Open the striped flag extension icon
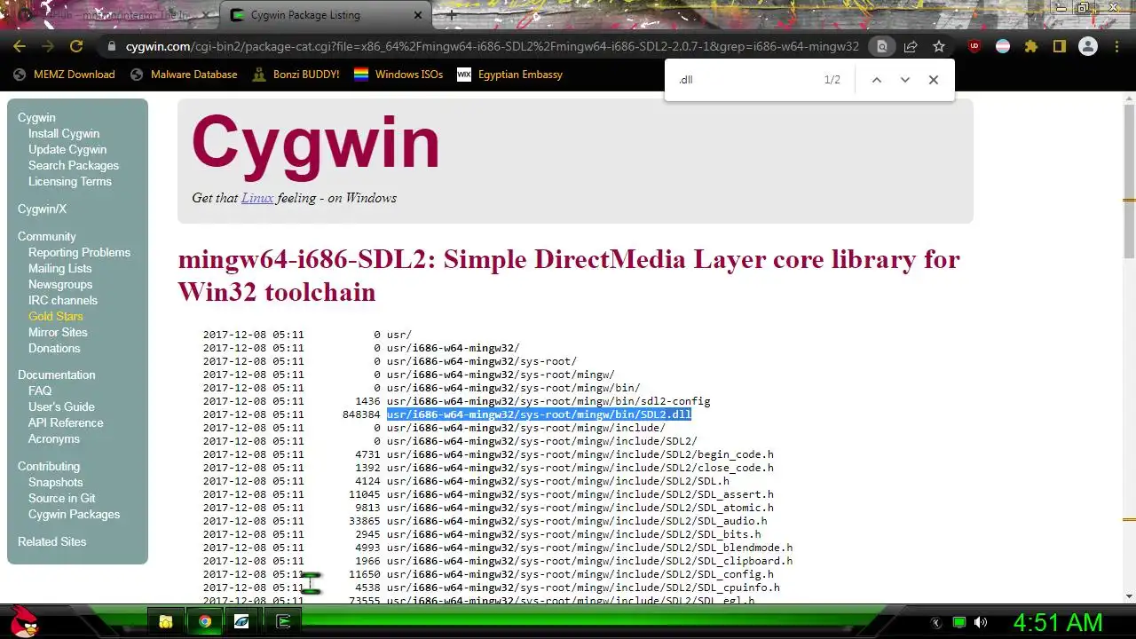 (1003, 46)
